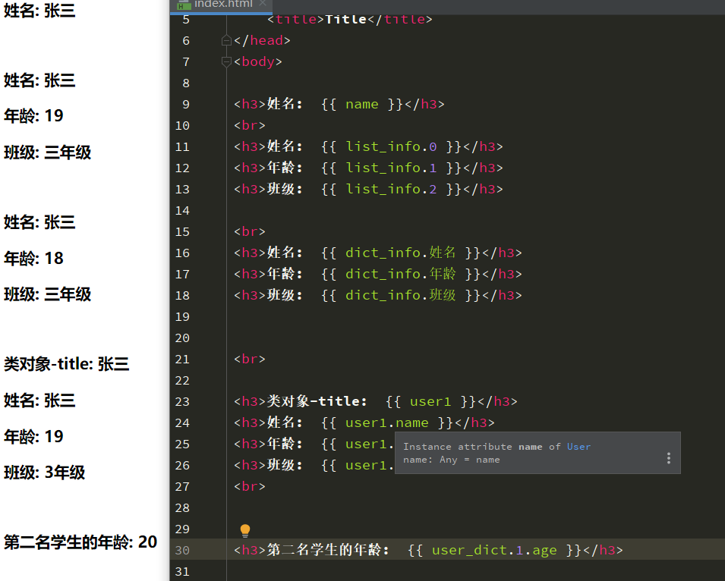Screen dimensions: 725x581
Task: Click the rendered 姓名: 张三 heading in the preview
Action: [39, 11]
